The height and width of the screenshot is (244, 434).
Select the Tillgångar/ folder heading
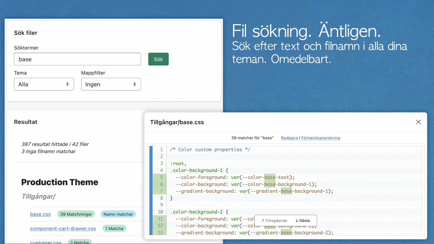38,197
